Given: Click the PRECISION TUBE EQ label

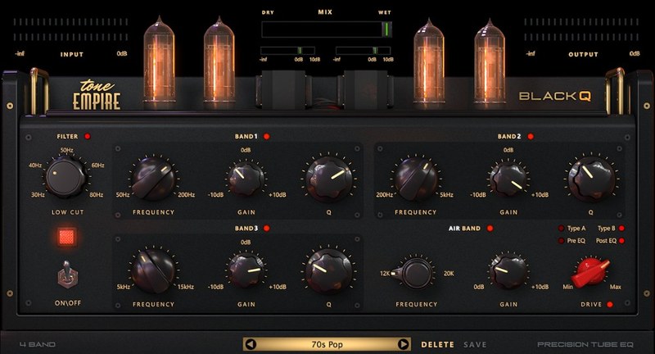Looking at the screenshot, I should tap(585, 345).
